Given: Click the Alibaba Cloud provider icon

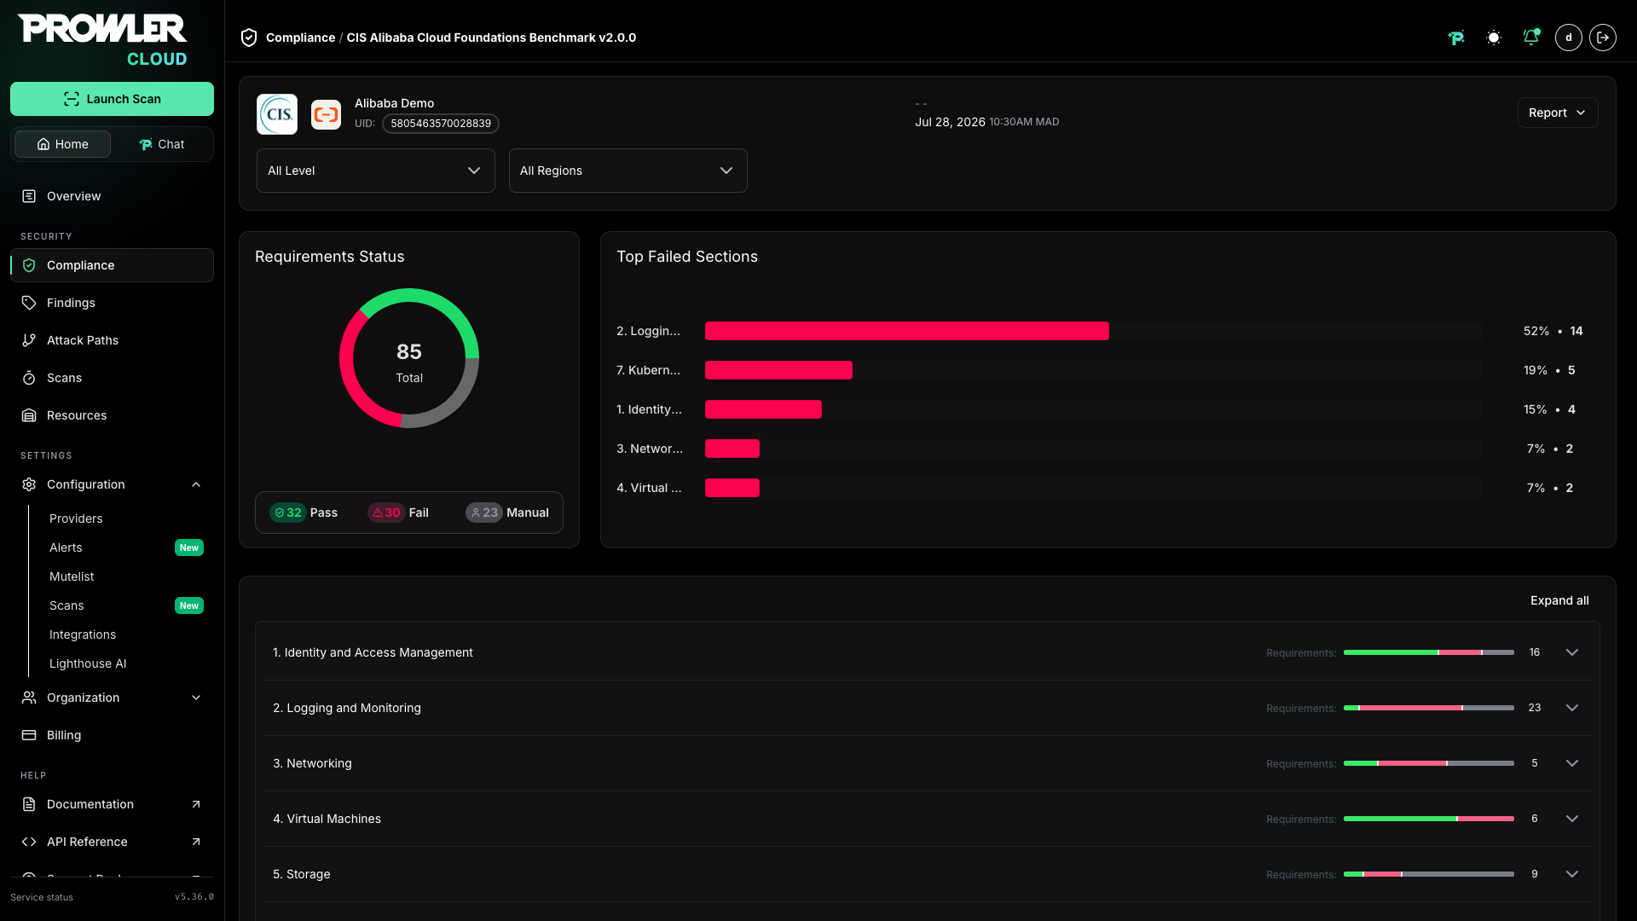Looking at the screenshot, I should coord(326,114).
